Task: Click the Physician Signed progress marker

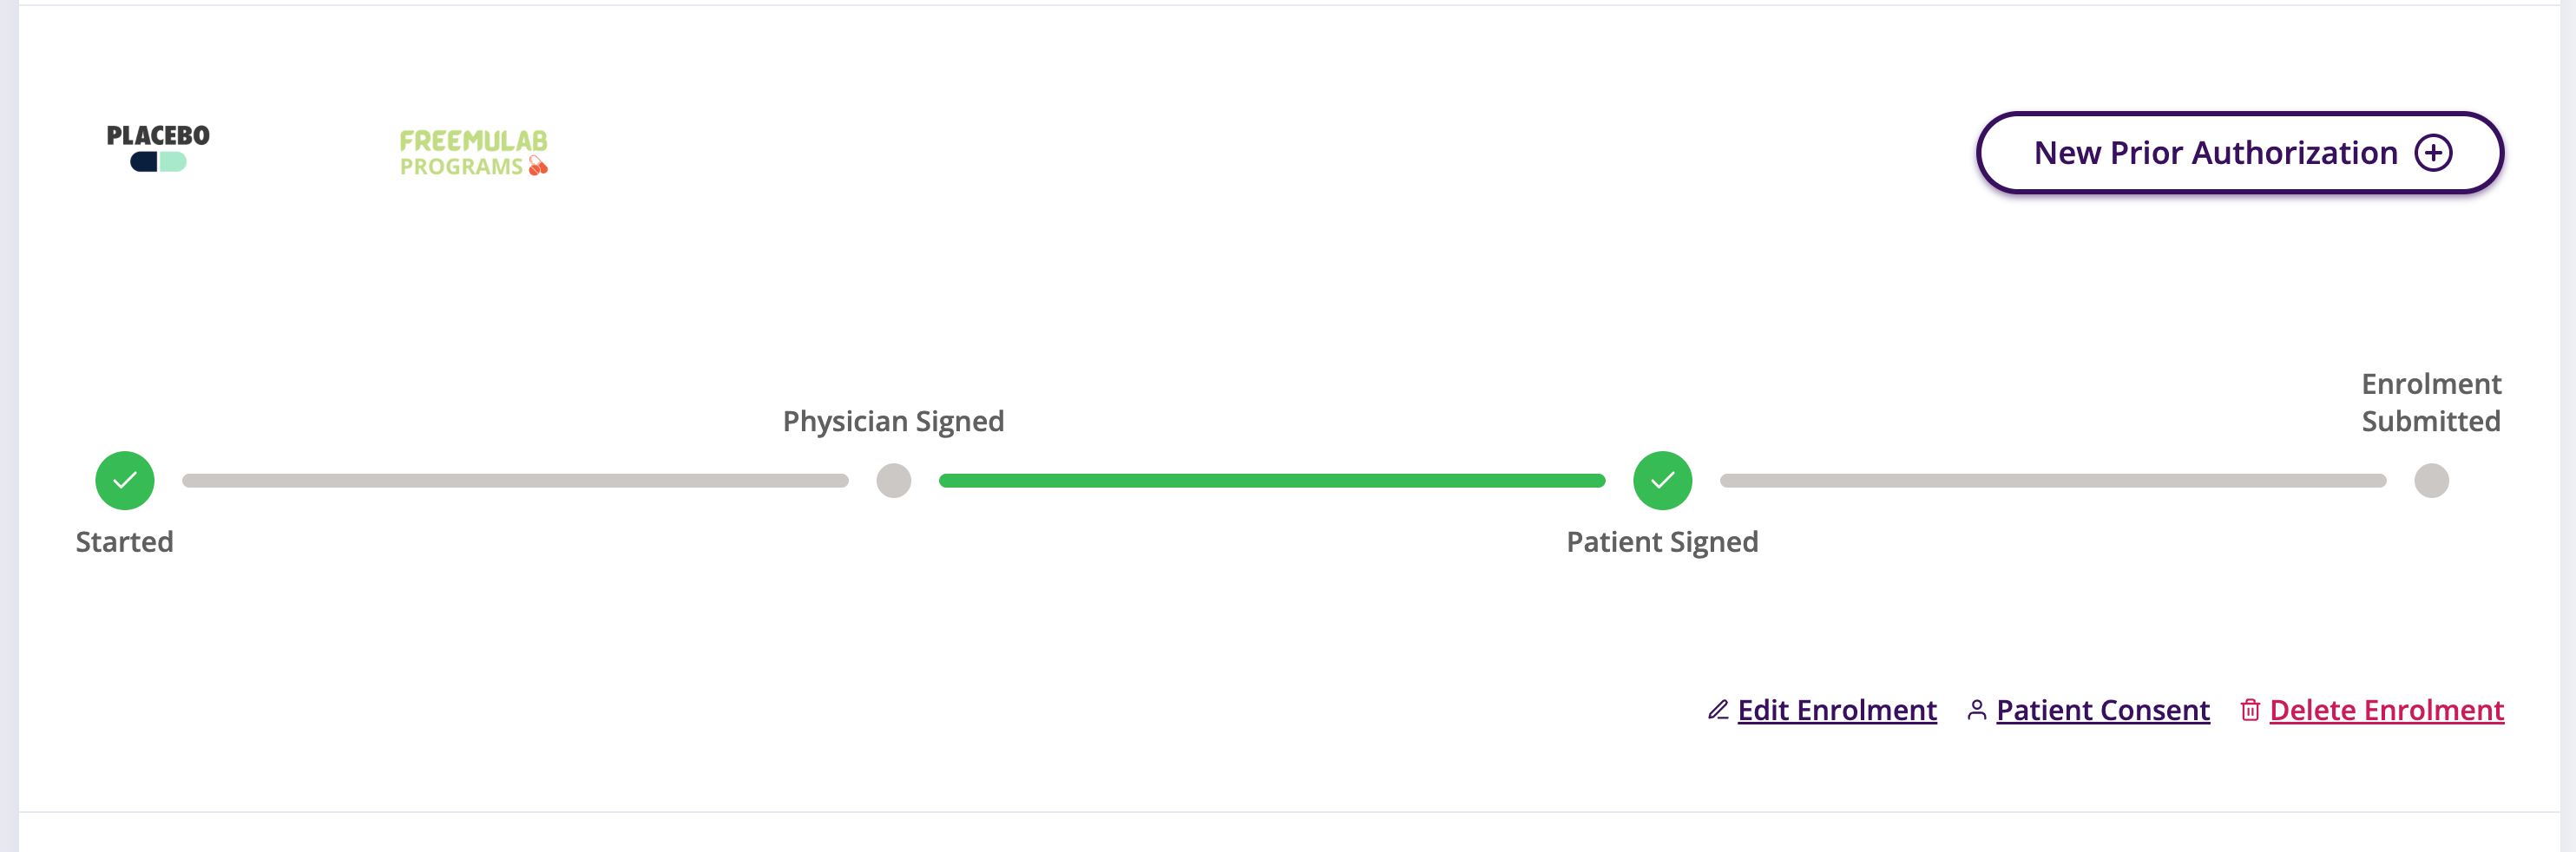Action: tap(893, 480)
